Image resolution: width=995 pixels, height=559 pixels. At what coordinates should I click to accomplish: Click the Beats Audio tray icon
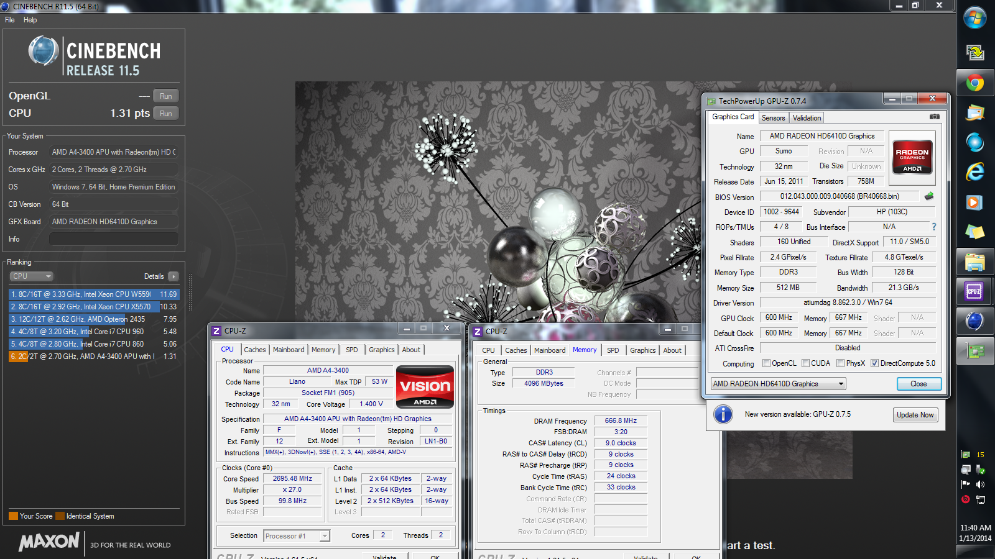coord(966,499)
